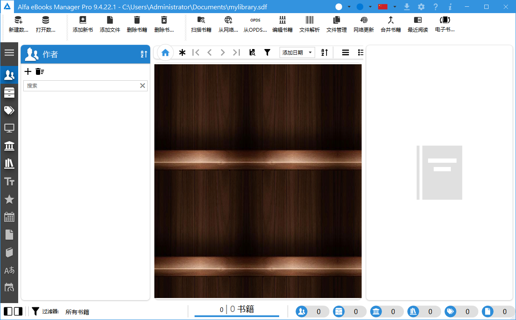This screenshot has width=516, height=320.
Task: Clear the author search with X
Action: [x=143, y=86]
